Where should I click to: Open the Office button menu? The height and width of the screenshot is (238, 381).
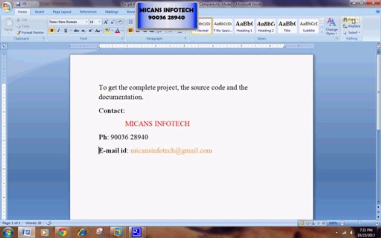(7, 7)
